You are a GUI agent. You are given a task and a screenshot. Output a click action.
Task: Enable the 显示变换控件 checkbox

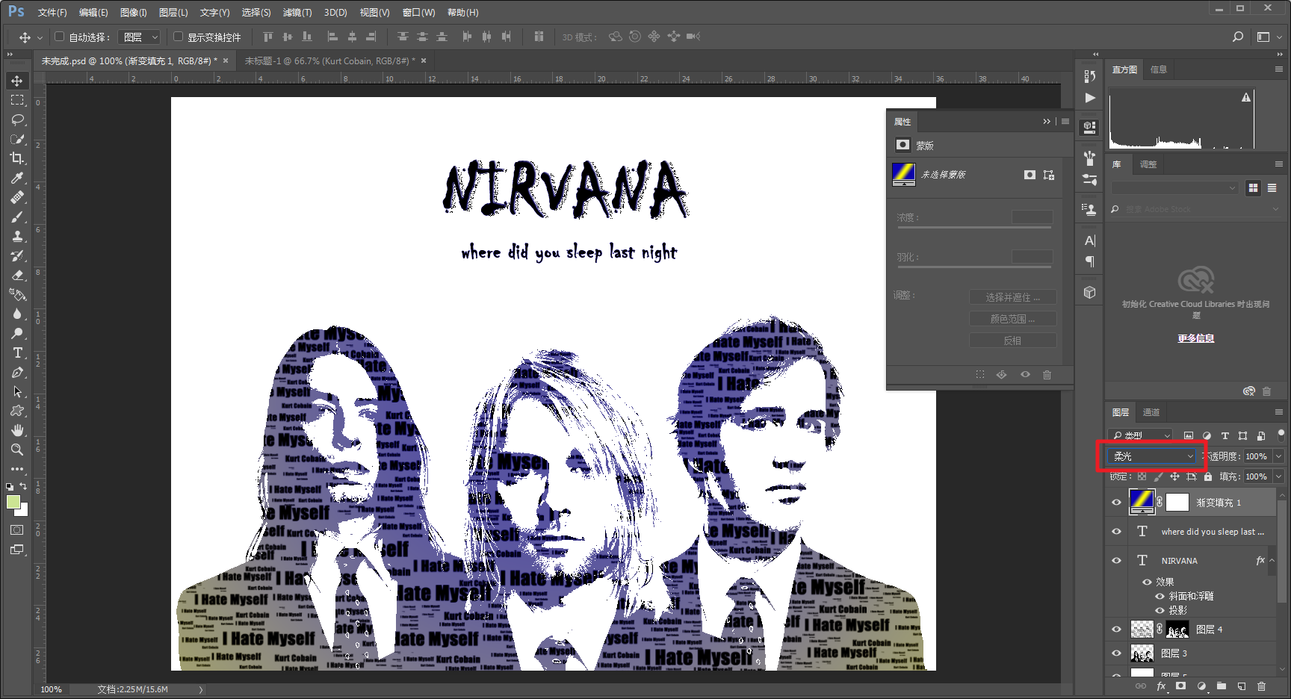(x=178, y=37)
